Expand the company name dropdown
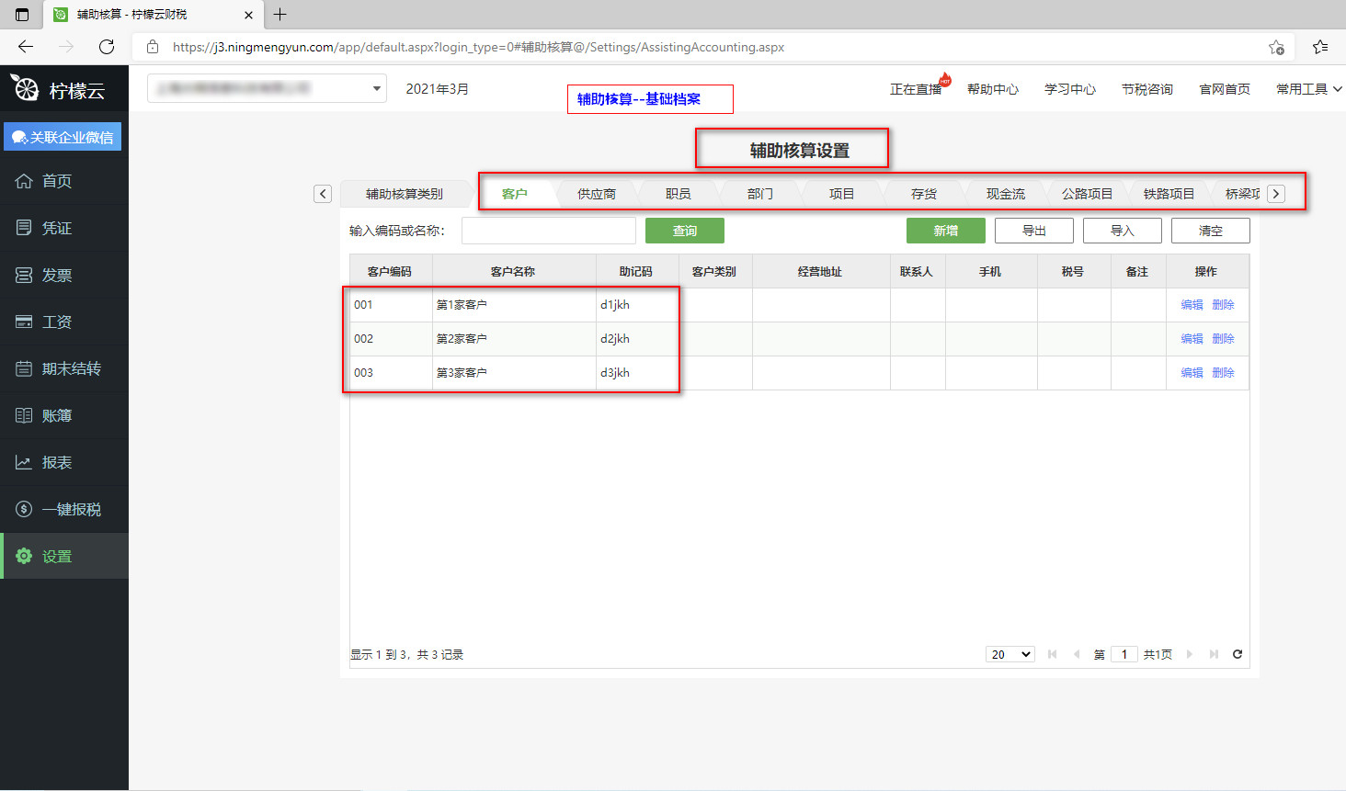The image size is (1346, 791). click(376, 89)
